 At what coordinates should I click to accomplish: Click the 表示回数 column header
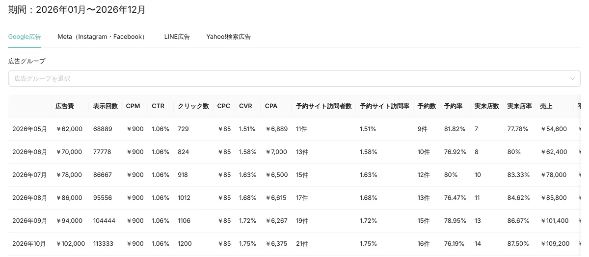pyautogui.click(x=106, y=106)
